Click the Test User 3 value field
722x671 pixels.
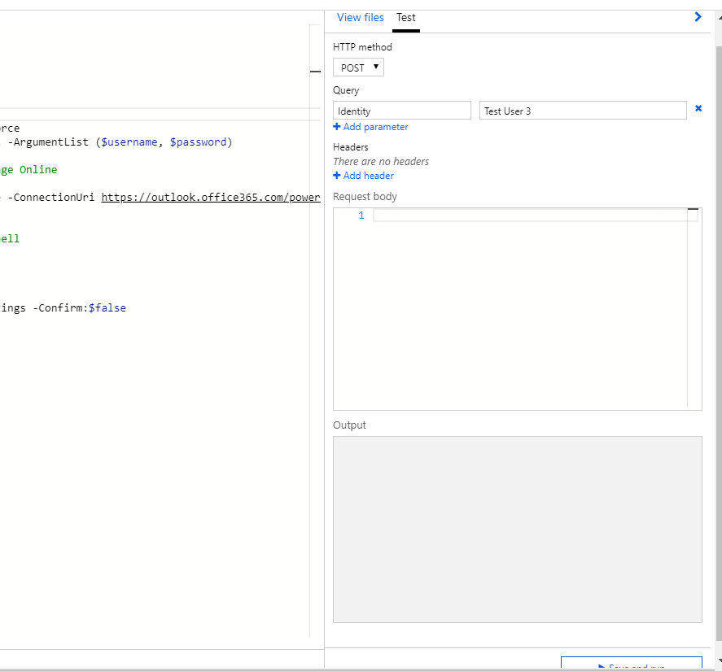[x=583, y=111]
